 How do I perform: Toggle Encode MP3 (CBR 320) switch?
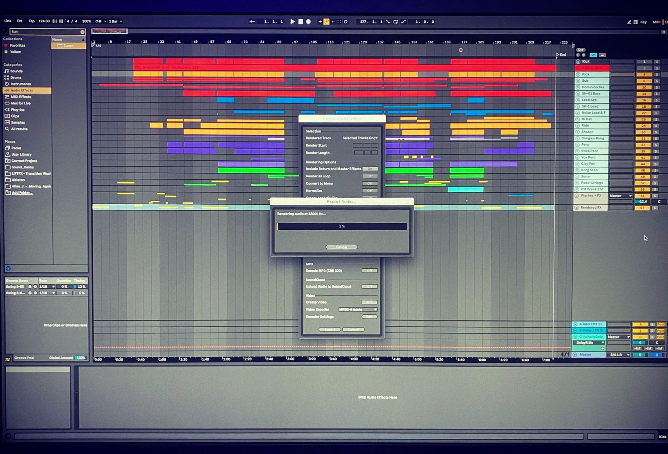click(369, 271)
